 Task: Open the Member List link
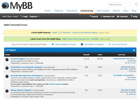click(x=109, y=17)
